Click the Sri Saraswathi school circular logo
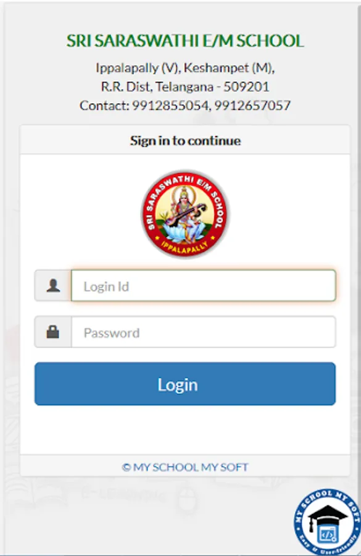 point(185,214)
